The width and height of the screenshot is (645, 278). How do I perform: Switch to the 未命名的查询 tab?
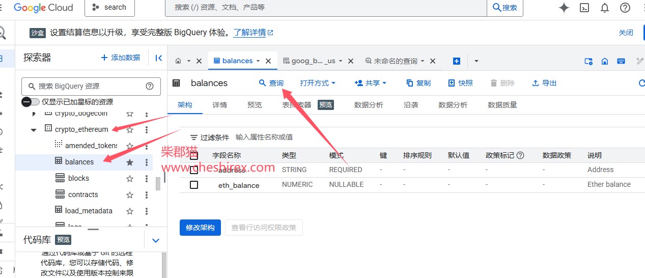pyautogui.click(x=391, y=61)
